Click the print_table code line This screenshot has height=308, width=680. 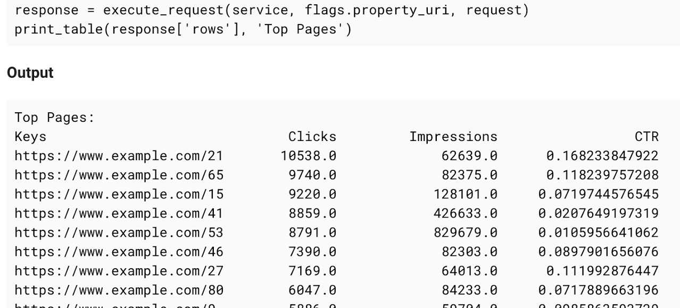pos(183,29)
